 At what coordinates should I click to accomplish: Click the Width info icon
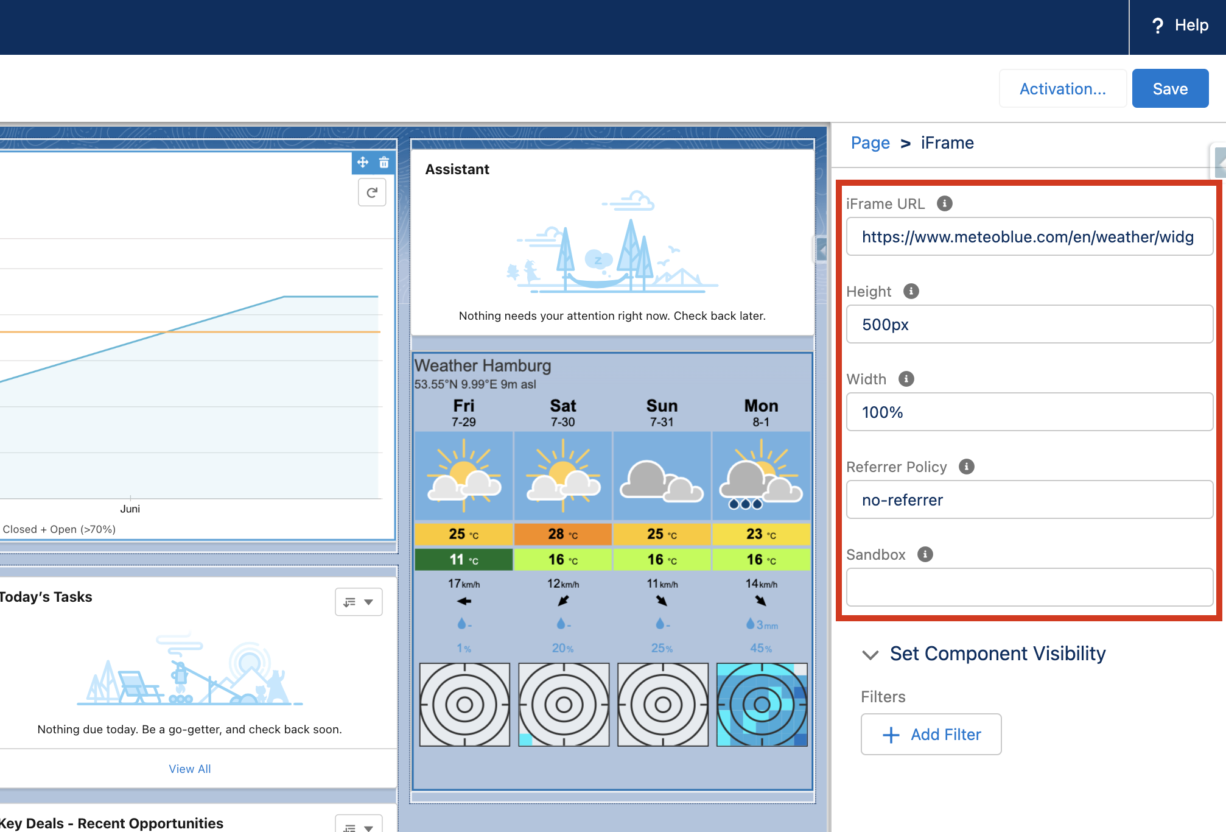906,379
